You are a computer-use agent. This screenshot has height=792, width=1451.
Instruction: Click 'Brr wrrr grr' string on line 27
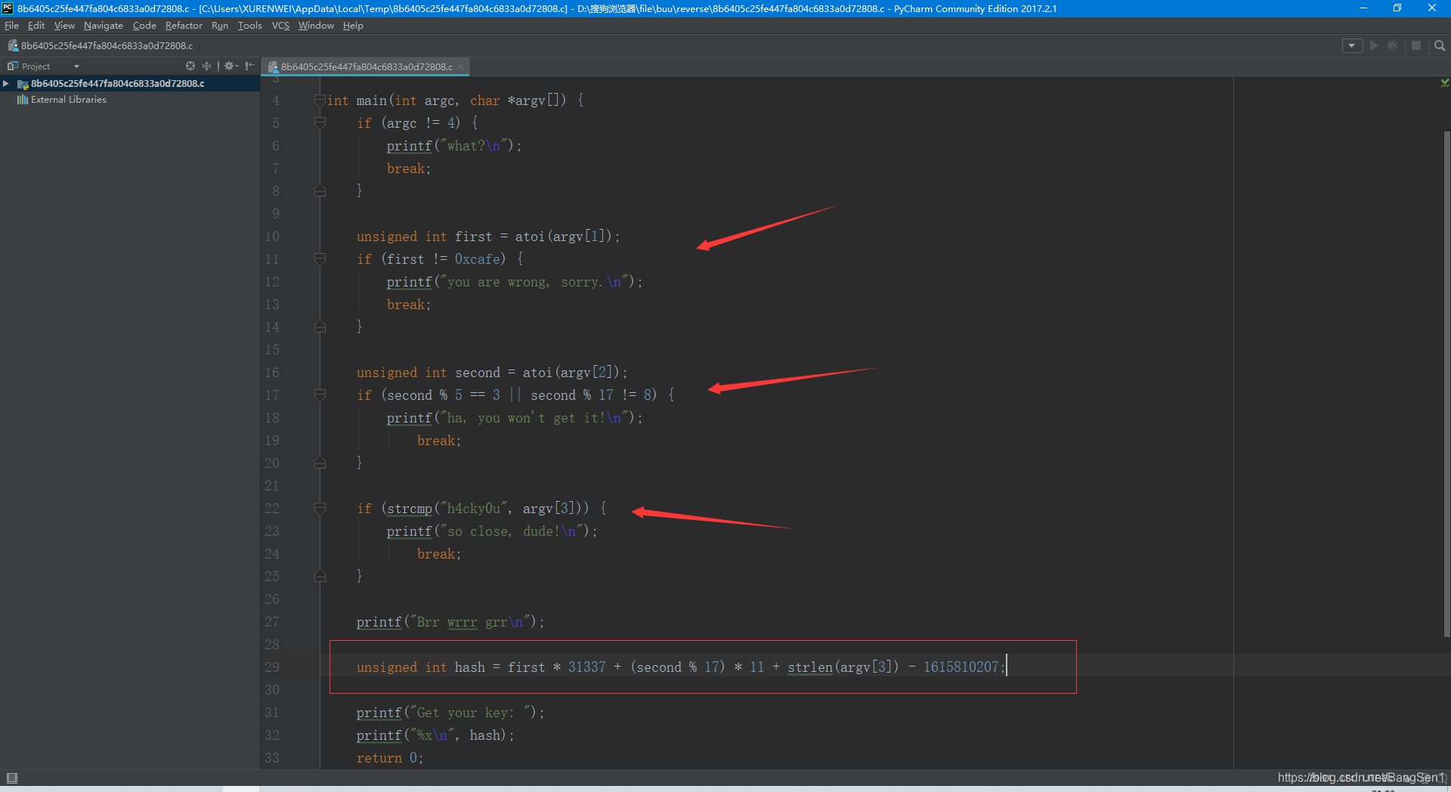[469, 622]
